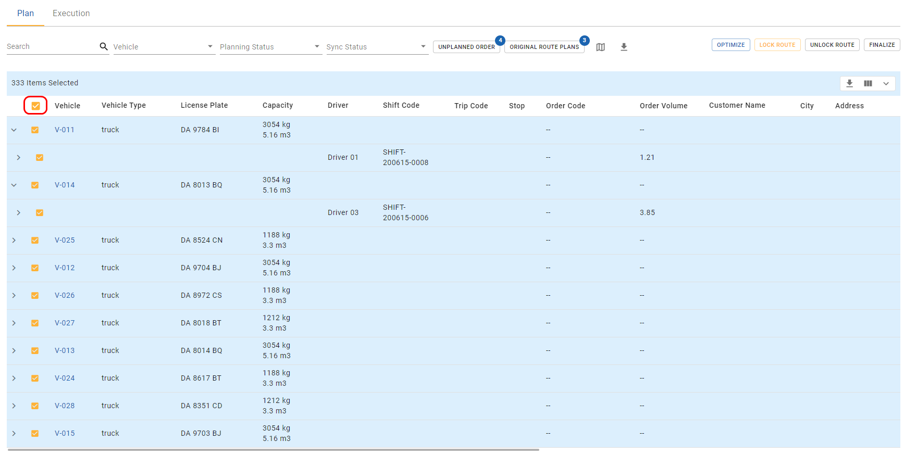Uncheck the V-015 row checkbox
Screen dimensions: 904x454
pyautogui.click(x=35, y=433)
